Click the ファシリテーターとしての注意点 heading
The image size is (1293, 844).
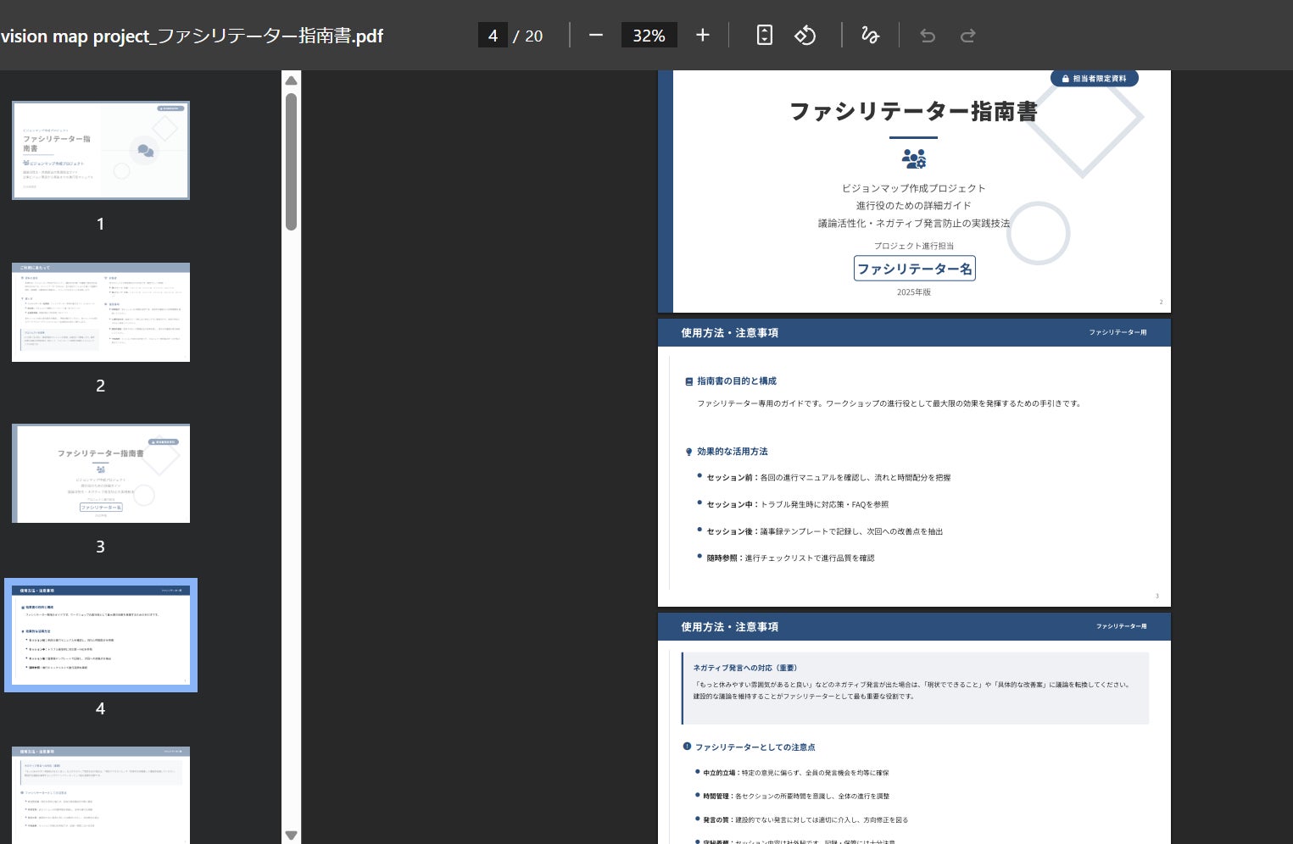[755, 747]
